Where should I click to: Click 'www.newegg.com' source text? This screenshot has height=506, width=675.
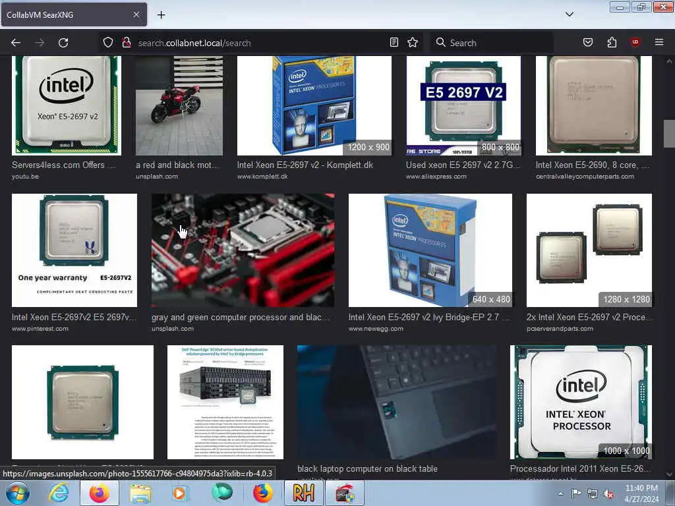click(376, 329)
